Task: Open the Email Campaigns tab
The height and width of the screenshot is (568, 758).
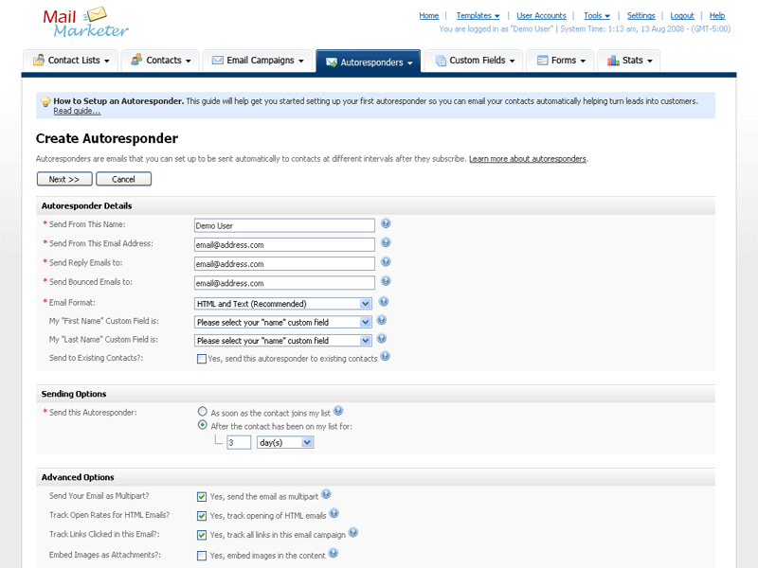Action: [x=258, y=61]
